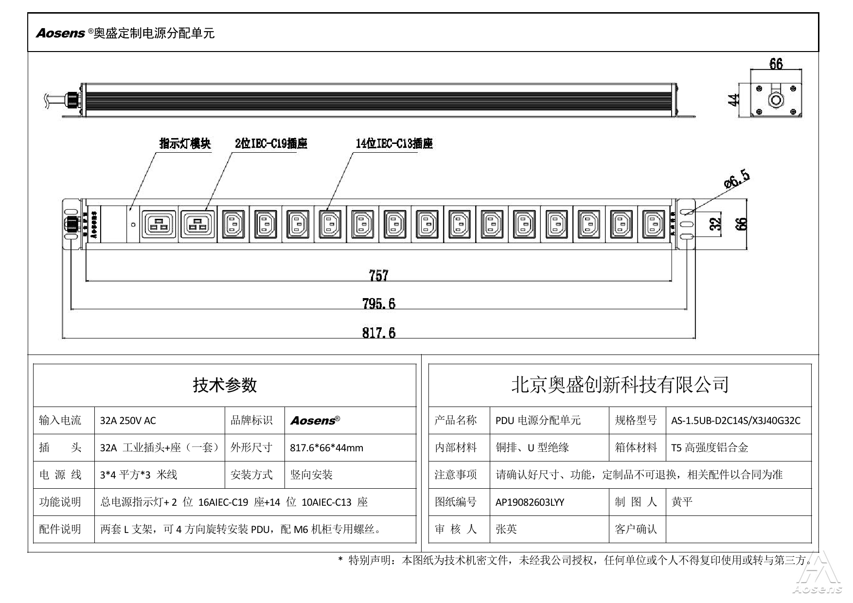Viewport: 853px width, 603px height.
Task: Select the rightmost IEC-C13 socket
Action: click(654, 224)
